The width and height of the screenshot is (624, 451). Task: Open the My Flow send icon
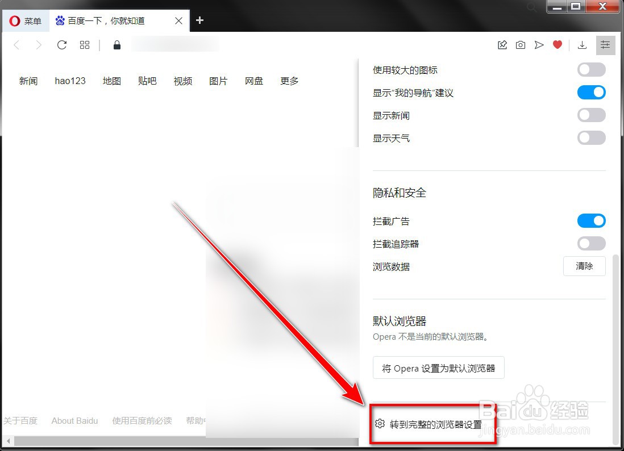click(x=539, y=45)
